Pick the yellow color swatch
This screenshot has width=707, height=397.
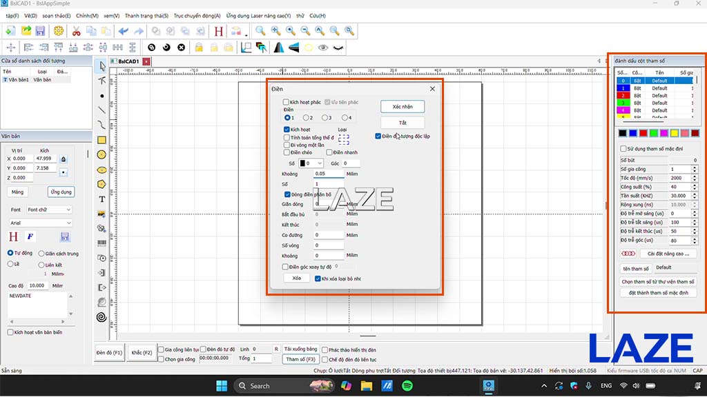674,133
